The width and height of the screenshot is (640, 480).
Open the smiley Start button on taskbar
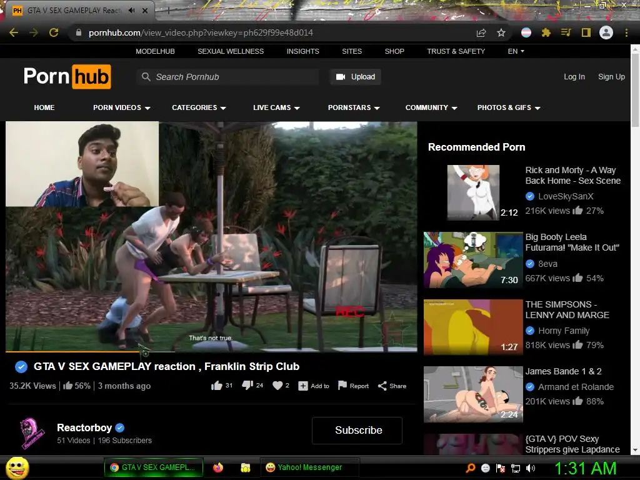(x=17, y=467)
